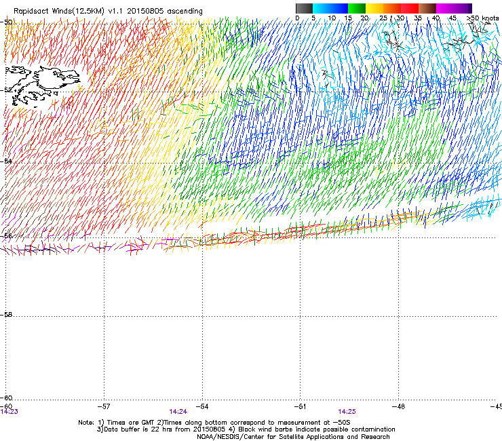
Task: Click the 14:25 time stamp
Action: click(347, 412)
